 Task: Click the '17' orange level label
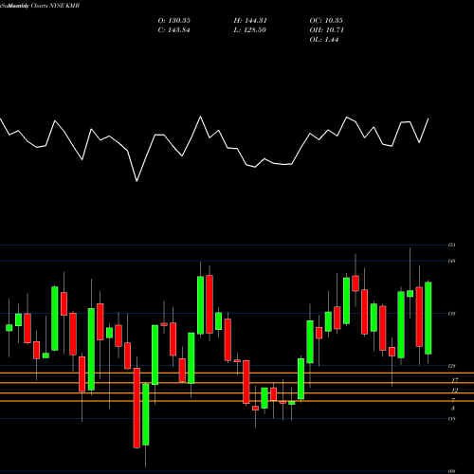455,380
